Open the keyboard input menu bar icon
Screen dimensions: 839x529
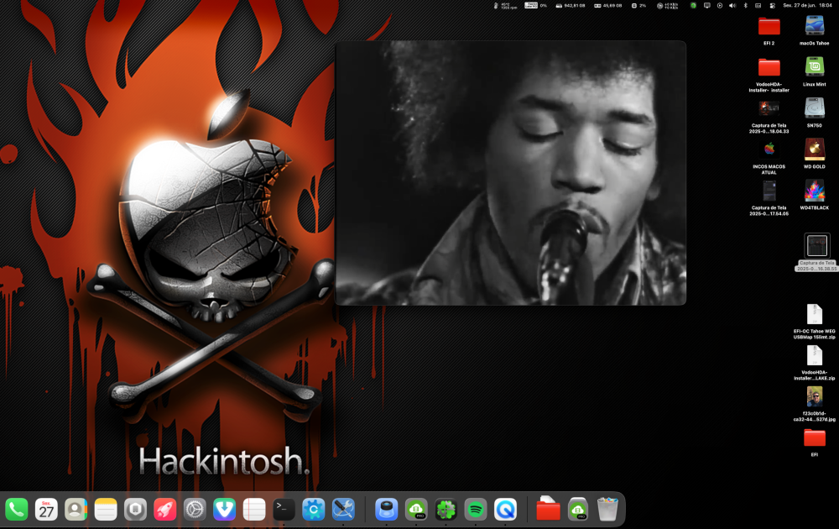[x=758, y=5]
